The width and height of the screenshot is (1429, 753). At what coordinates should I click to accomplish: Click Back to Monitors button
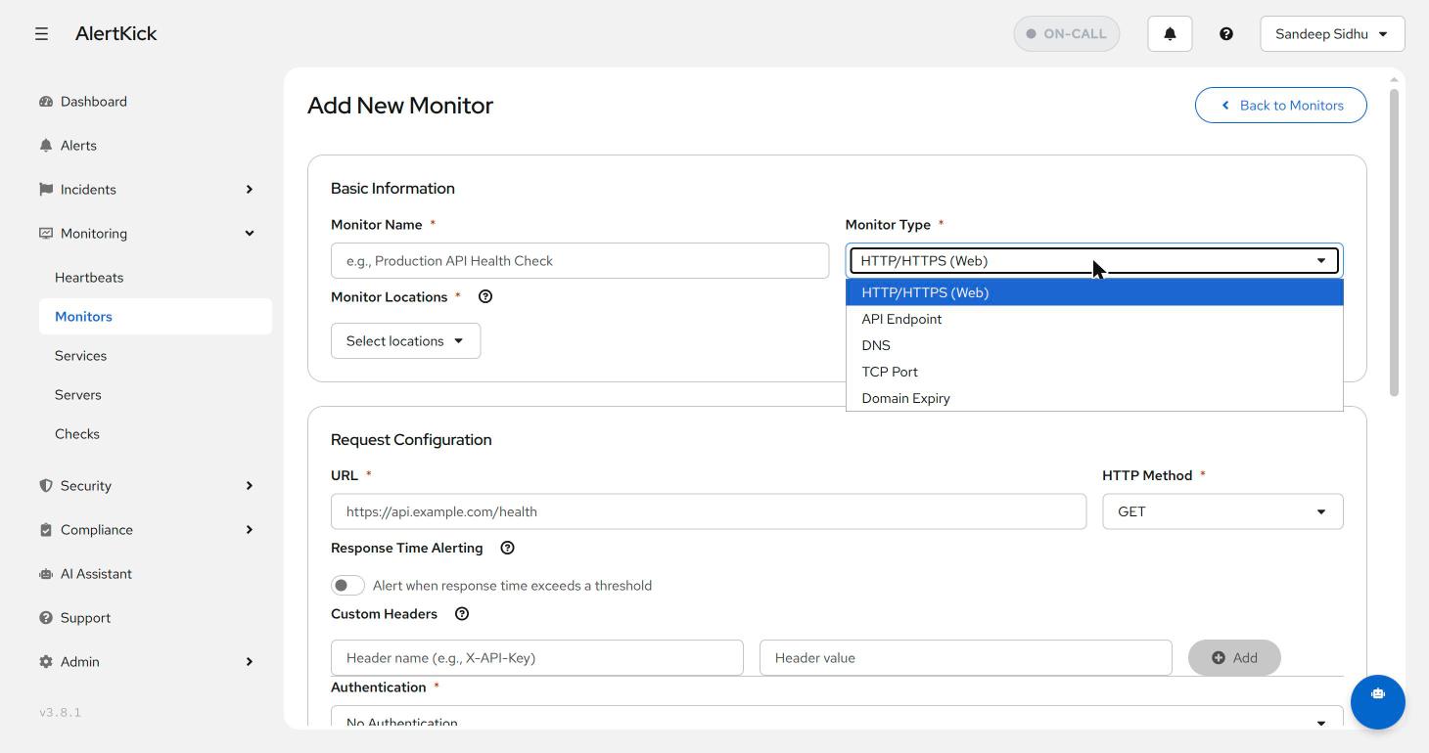[x=1280, y=106]
